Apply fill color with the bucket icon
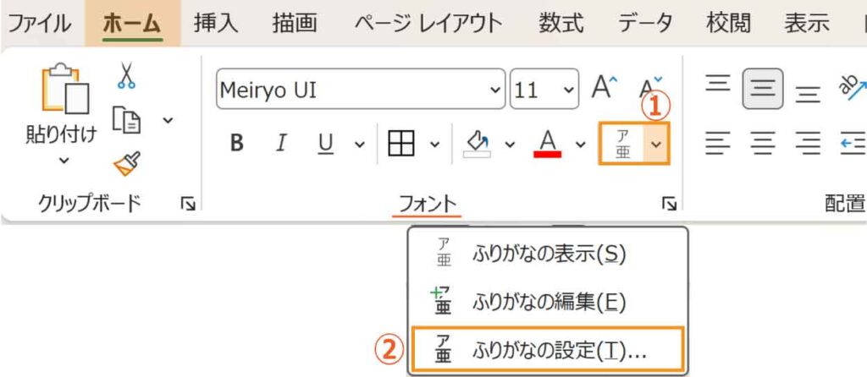The width and height of the screenshot is (867, 377). pos(478,144)
